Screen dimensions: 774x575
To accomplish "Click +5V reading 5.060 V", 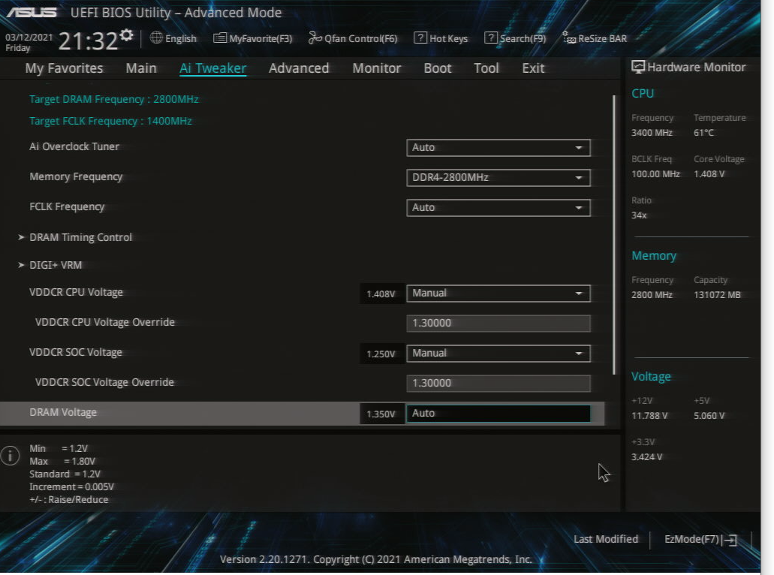I will [x=709, y=416].
